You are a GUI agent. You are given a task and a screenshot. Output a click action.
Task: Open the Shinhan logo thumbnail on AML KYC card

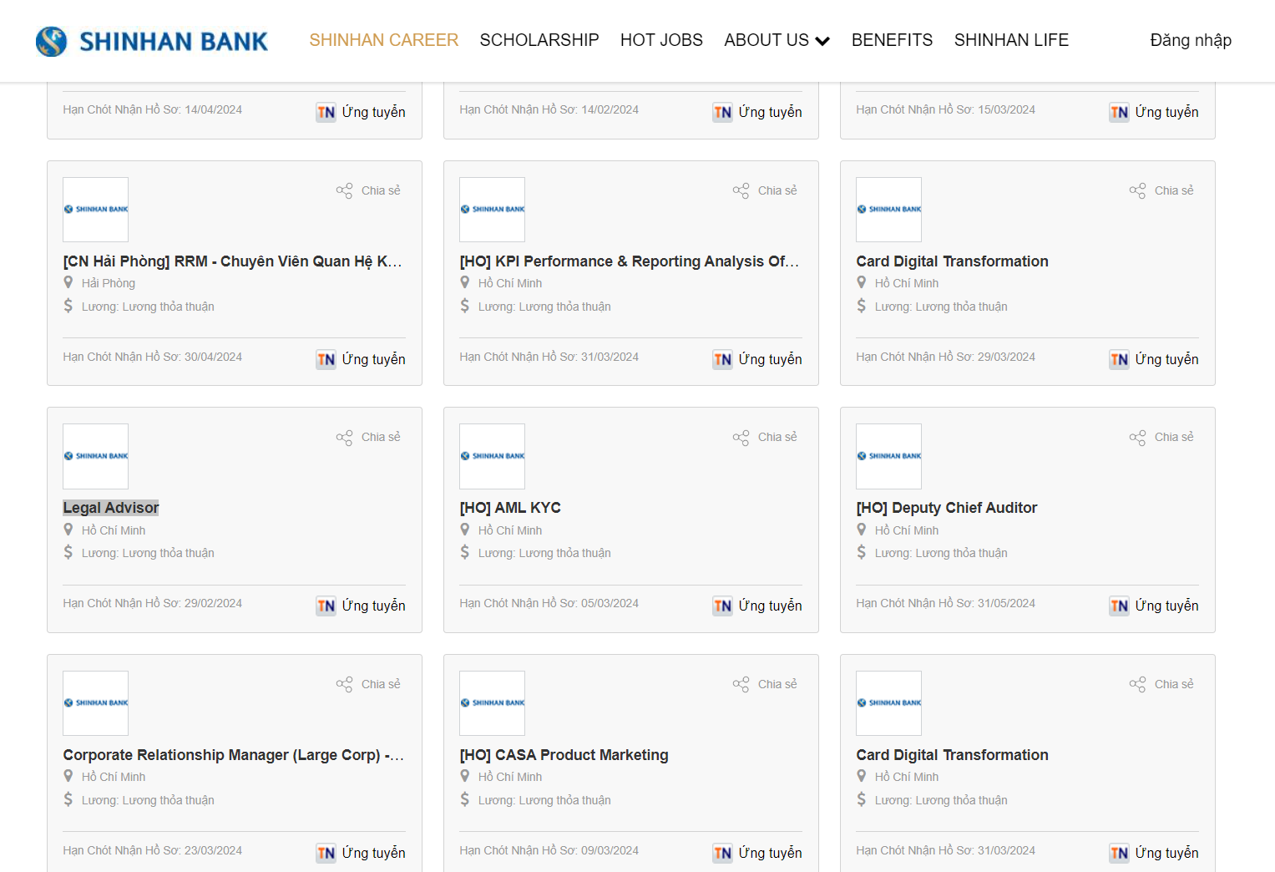[493, 456]
